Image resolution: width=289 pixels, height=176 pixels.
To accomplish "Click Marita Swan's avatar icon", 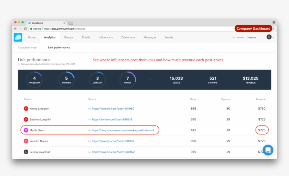I will [26, 130].
